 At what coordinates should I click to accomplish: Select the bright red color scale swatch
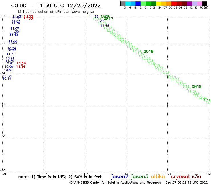(x=174, y=3)
